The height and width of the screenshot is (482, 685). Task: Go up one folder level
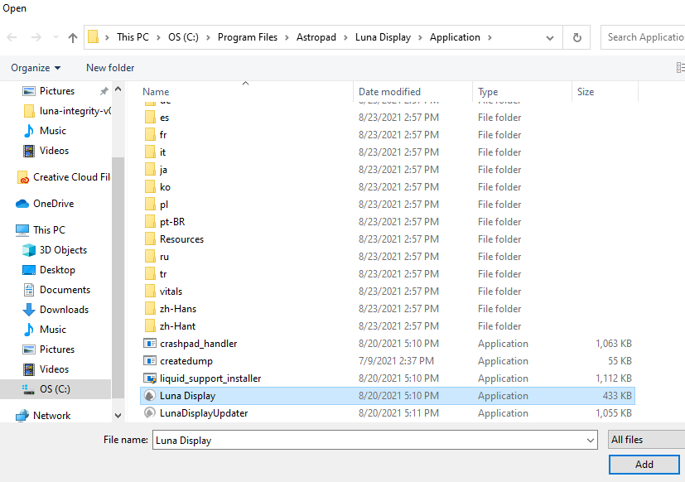(x=73, y=37)
